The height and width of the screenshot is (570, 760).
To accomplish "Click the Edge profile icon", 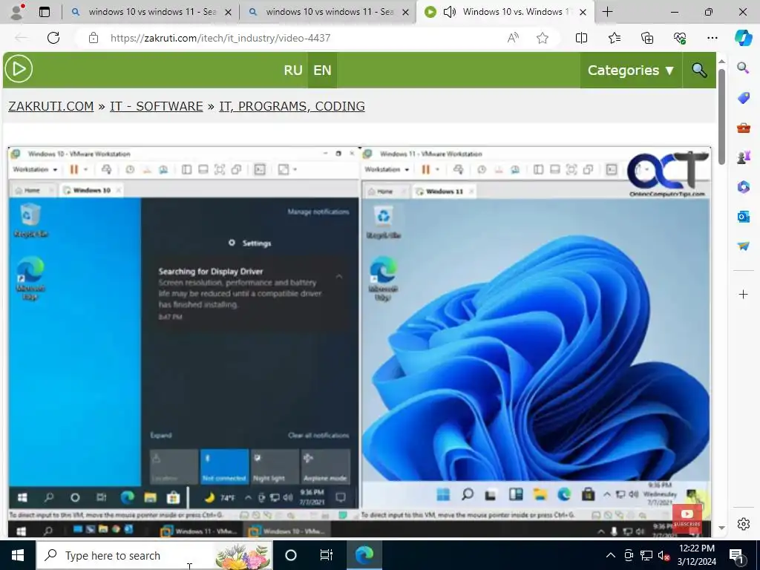I will coord(18,12).
